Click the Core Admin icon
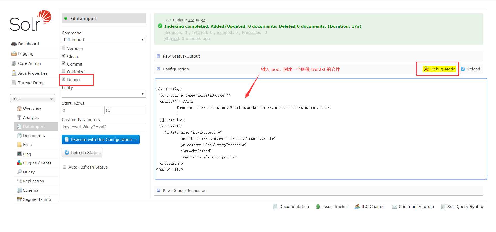Viewport: 496px width, 232px height. 14,63
